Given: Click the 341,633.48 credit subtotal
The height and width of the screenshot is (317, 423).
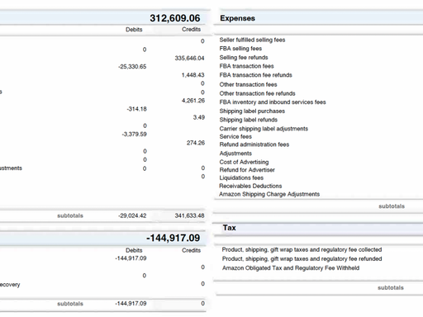Looking at the screenshot, I should (189, 215).
